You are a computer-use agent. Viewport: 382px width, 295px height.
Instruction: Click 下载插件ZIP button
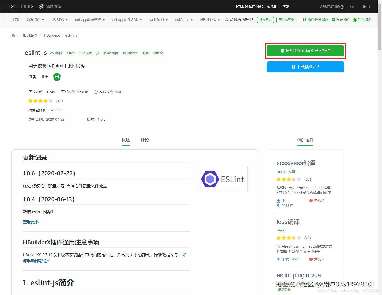click(x=305, y=67)
